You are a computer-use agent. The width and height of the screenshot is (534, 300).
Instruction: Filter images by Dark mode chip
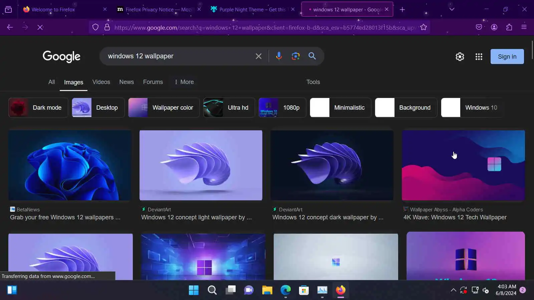click(38, 108)
